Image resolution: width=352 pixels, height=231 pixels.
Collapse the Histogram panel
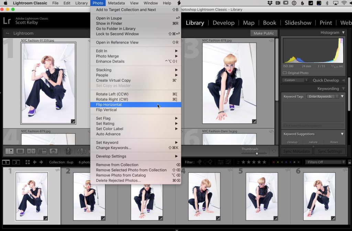tap(343, 33)
